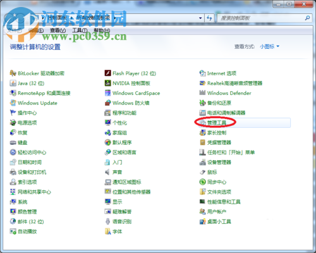Open the 电源选项 power icon
Viewport: 316px width, 253px height.
click(x=13, y=123)
